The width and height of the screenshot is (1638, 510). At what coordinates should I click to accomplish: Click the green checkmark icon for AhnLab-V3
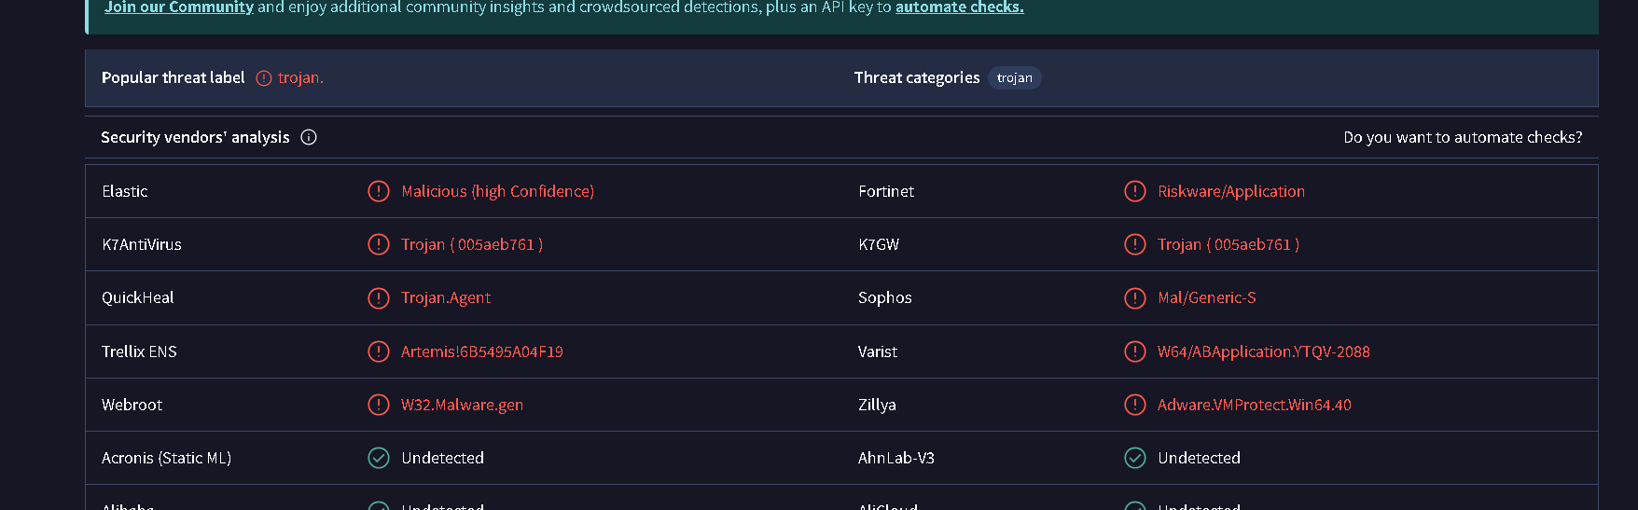click(x=1135, y=458)
